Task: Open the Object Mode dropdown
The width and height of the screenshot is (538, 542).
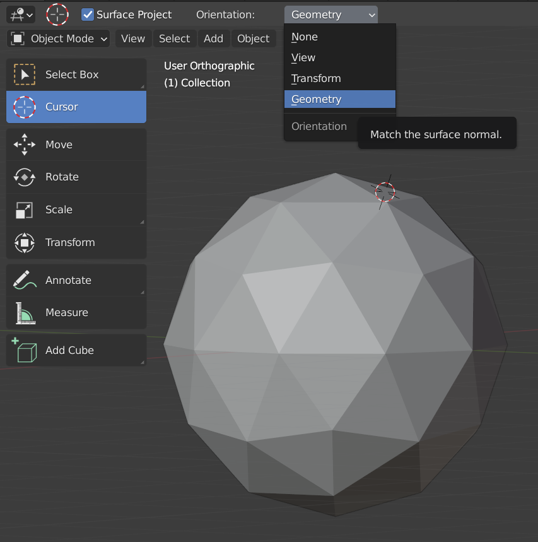Action: [59, 38]
